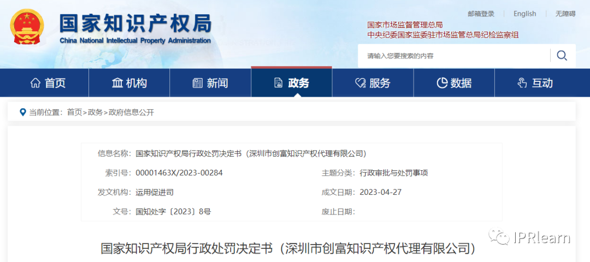Image resolution: width=590 pixels, height=262 pixels.
Task: Click the 运用促进司 issuing agency value
Action: click(154, 193)
